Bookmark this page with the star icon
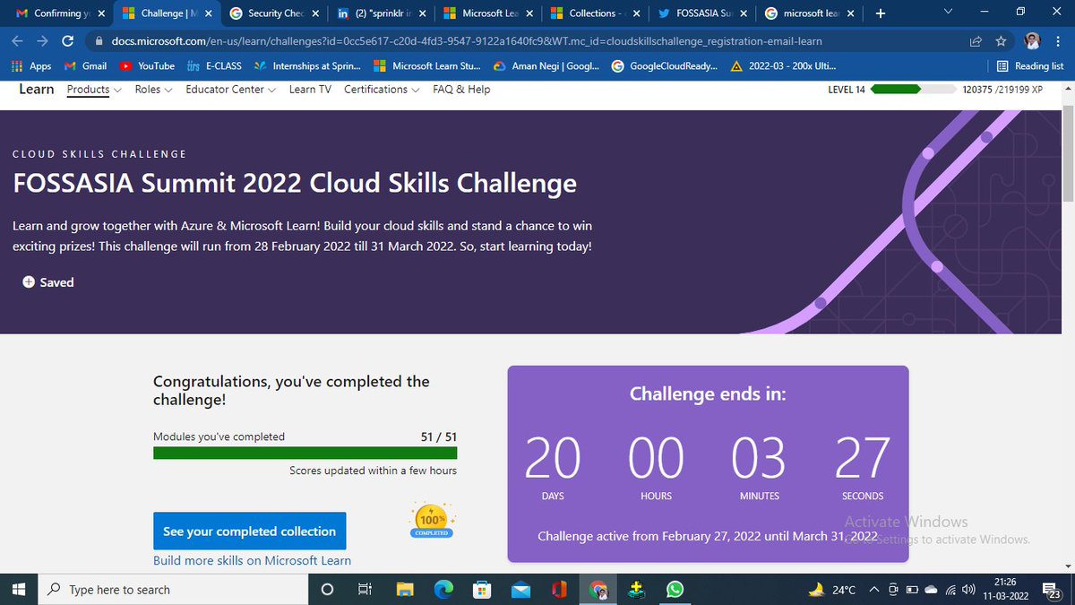Viewport: 1075px width, 605px height. click(x=1001, y=41)
